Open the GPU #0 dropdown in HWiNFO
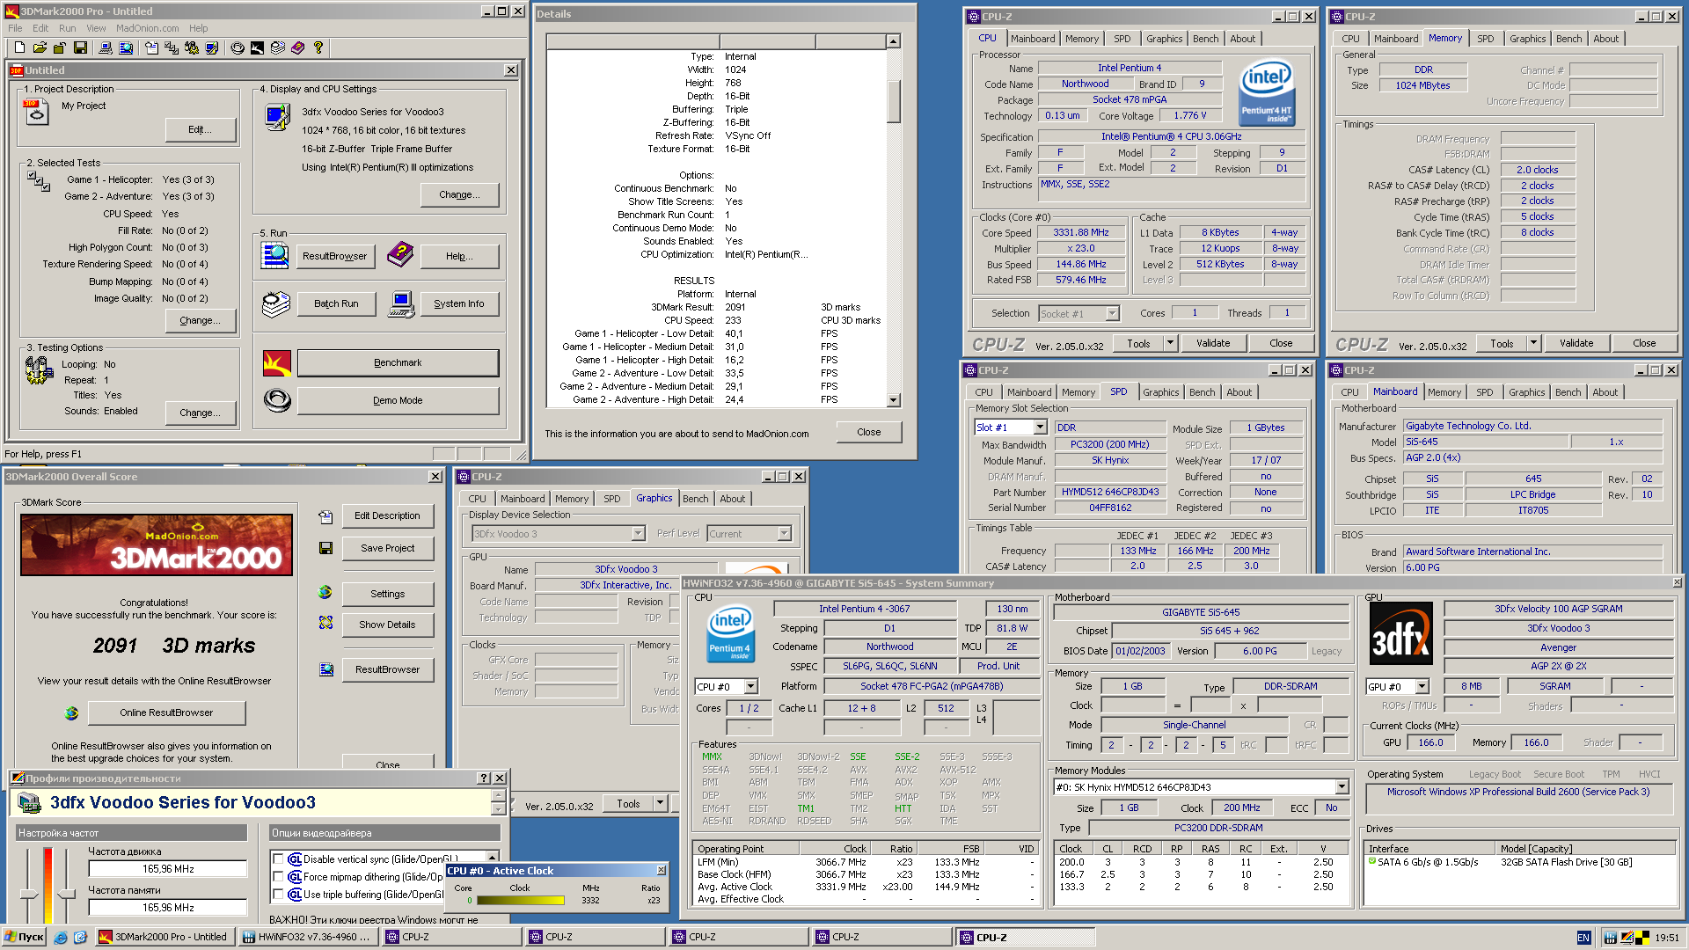 tap(1422, 687)
